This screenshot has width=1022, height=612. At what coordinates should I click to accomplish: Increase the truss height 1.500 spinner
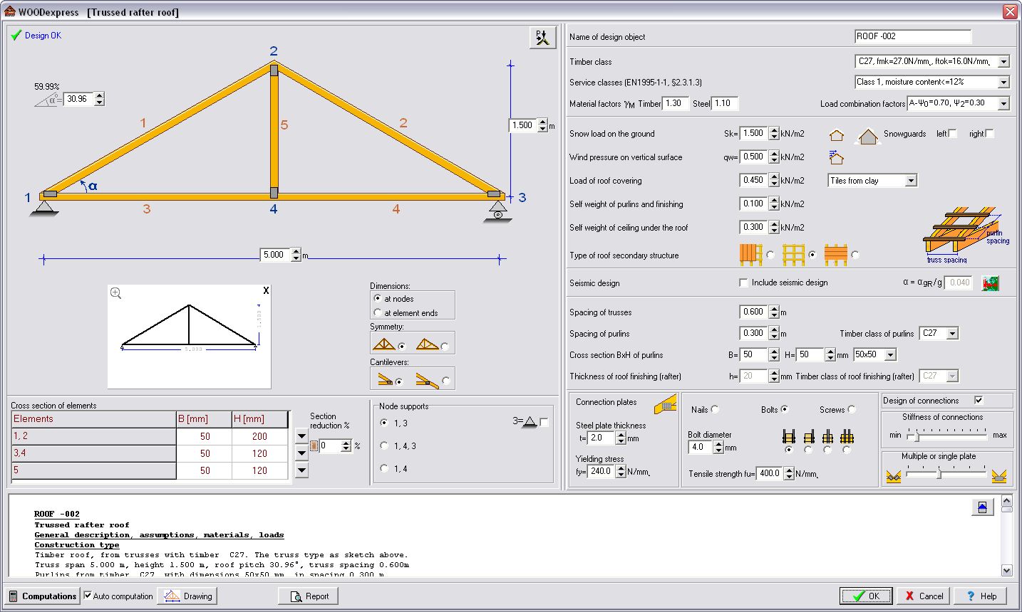pos(542,122)
